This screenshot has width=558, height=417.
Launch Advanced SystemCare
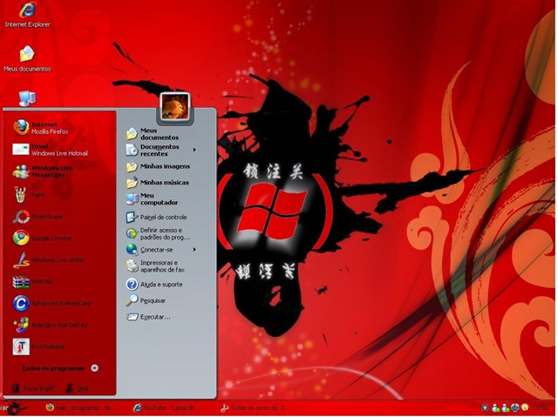pos(51,303)
